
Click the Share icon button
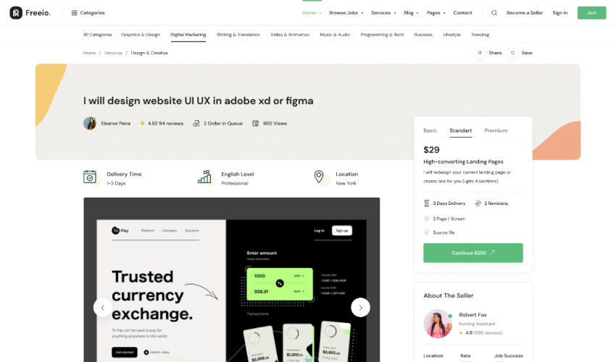pyautogui.click(x=480, y=53)
